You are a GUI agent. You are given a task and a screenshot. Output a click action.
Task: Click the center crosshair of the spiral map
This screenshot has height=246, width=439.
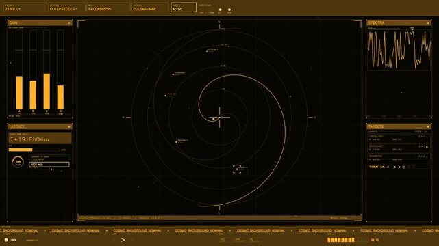[219, 118]
